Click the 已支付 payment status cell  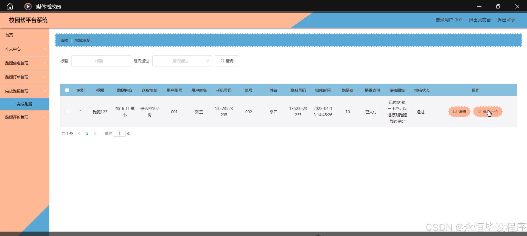click(x=371, y=112)
